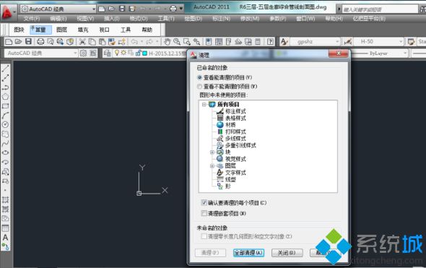This screenshot has width=426, height=268.
Task: Select the 'view items you cannot purge' radio button
Action: click(x=200, y=87)
